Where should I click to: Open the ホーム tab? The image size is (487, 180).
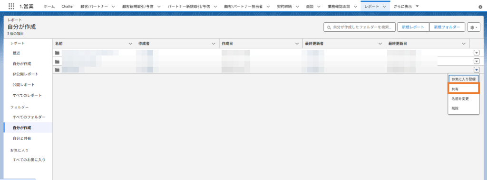click(49, 6)
